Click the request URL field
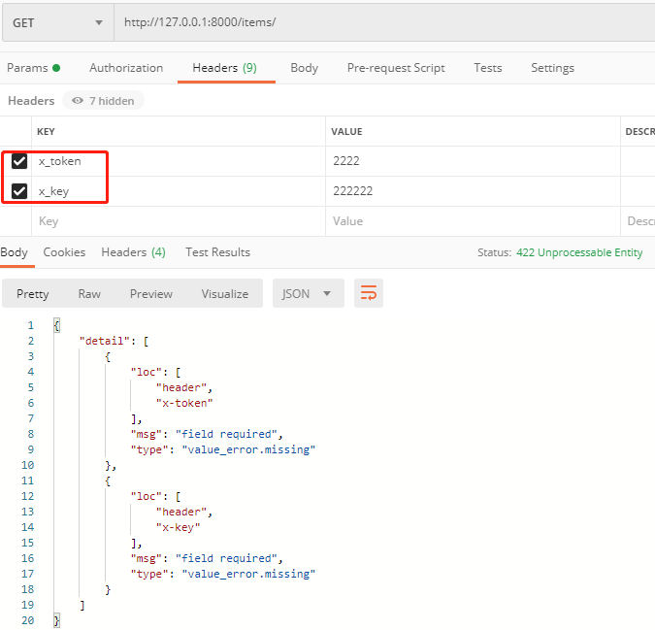This screenshot has width=655, height=630. click(x=378, y=22)
